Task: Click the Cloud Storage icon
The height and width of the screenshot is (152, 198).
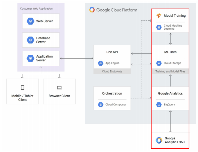Action: (159, 63)
